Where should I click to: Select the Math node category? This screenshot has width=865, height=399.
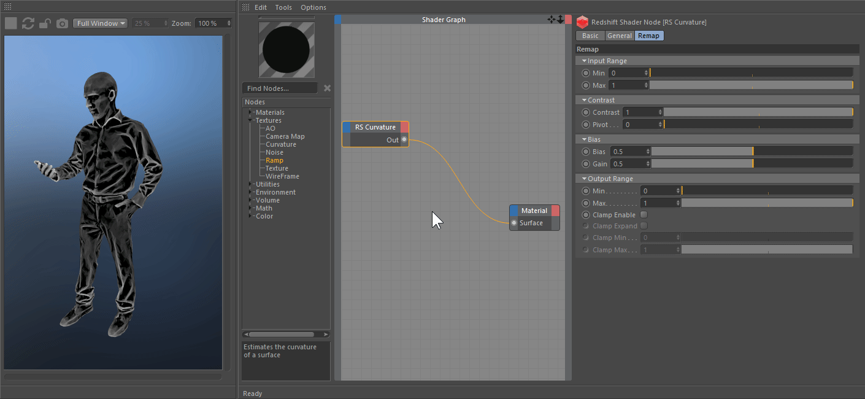tap(264, 208)
